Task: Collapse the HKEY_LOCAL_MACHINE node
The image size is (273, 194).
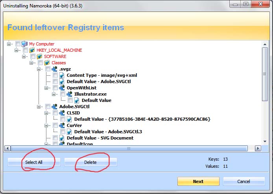Action: coord(16,50)
